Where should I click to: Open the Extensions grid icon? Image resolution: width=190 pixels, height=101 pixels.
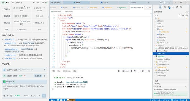click(x=173, y=7)
